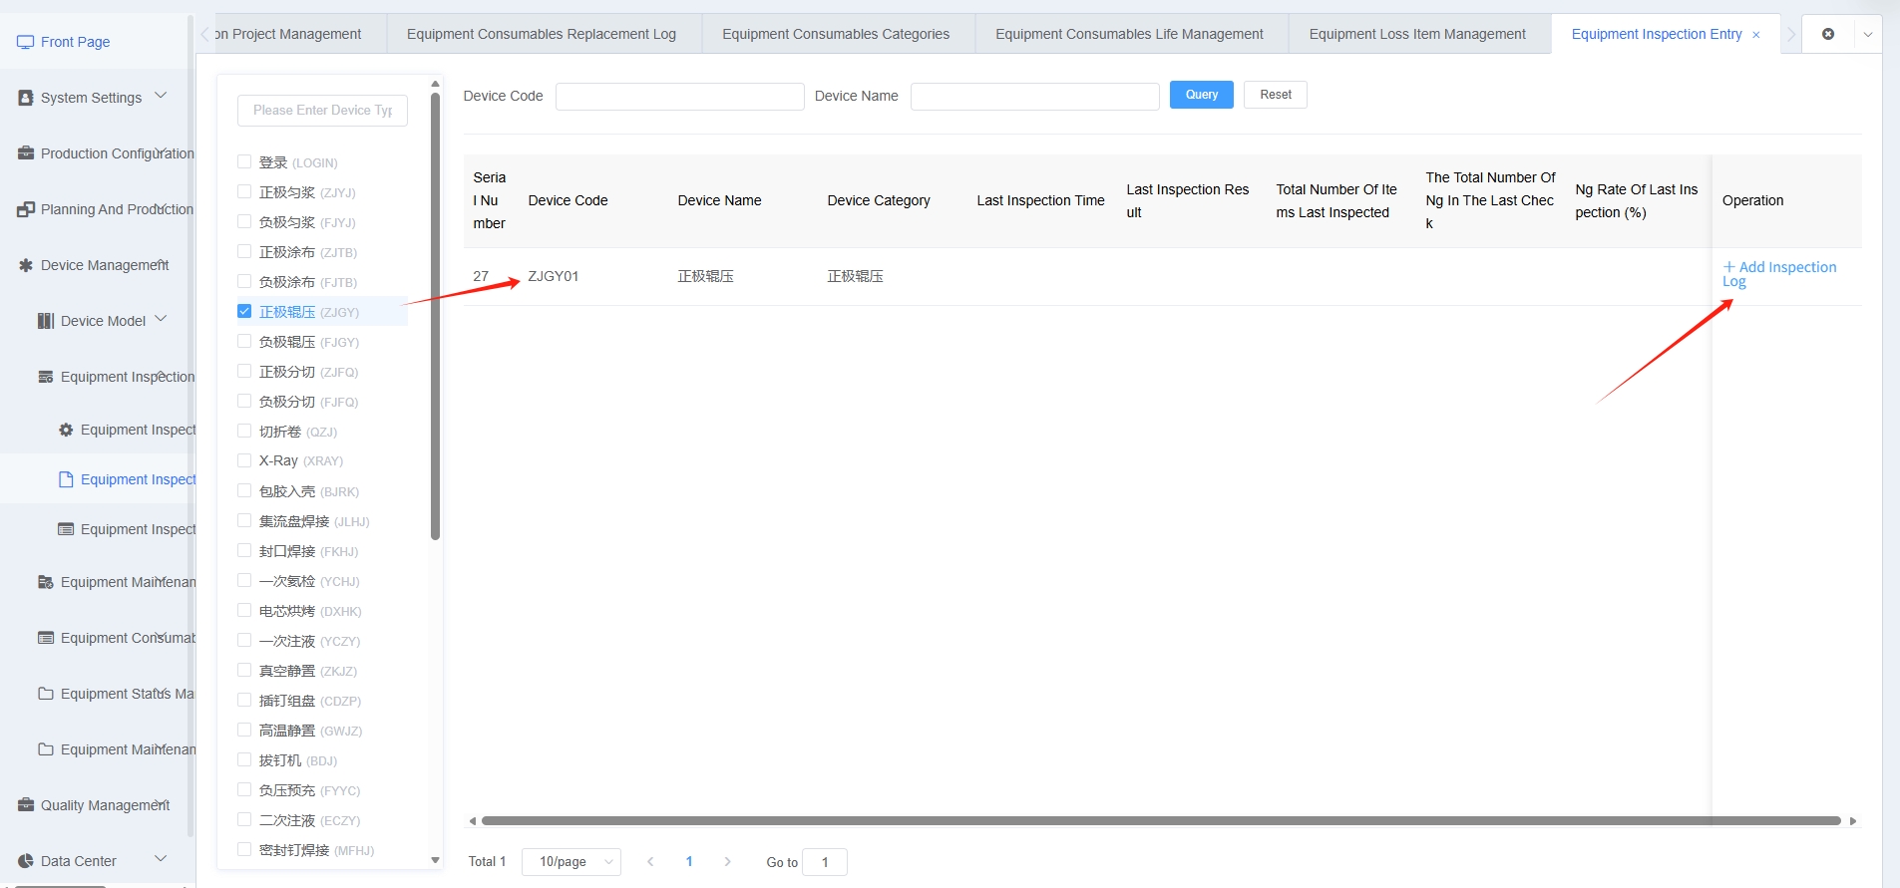This screenshot has height=888, width=1900.
Task: Click the Query button
Action: (1202, 95)
